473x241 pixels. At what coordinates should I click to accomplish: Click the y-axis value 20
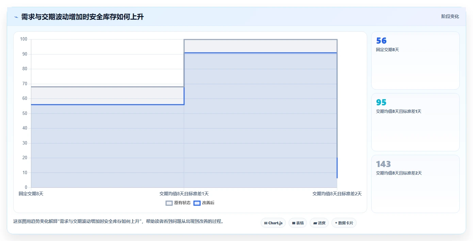(25, 158)
